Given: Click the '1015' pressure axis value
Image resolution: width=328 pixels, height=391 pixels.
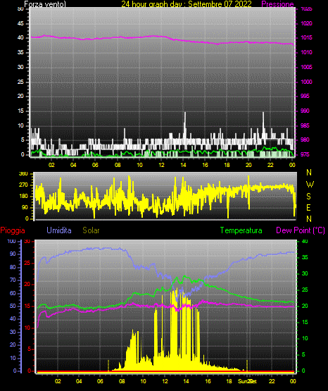Looking at the screenshot, I should pyautogui.click(x=306, y=37).
